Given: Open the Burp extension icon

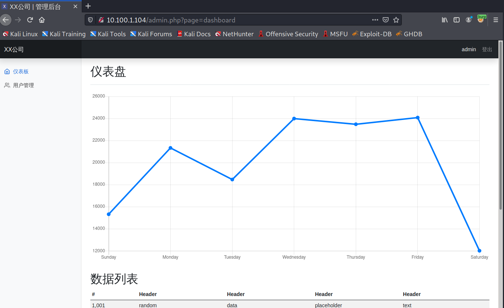Looking at the screenshot, I should point(481,19).
